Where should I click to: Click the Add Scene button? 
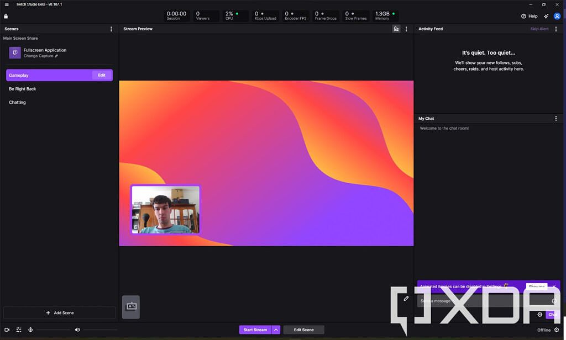59,312
